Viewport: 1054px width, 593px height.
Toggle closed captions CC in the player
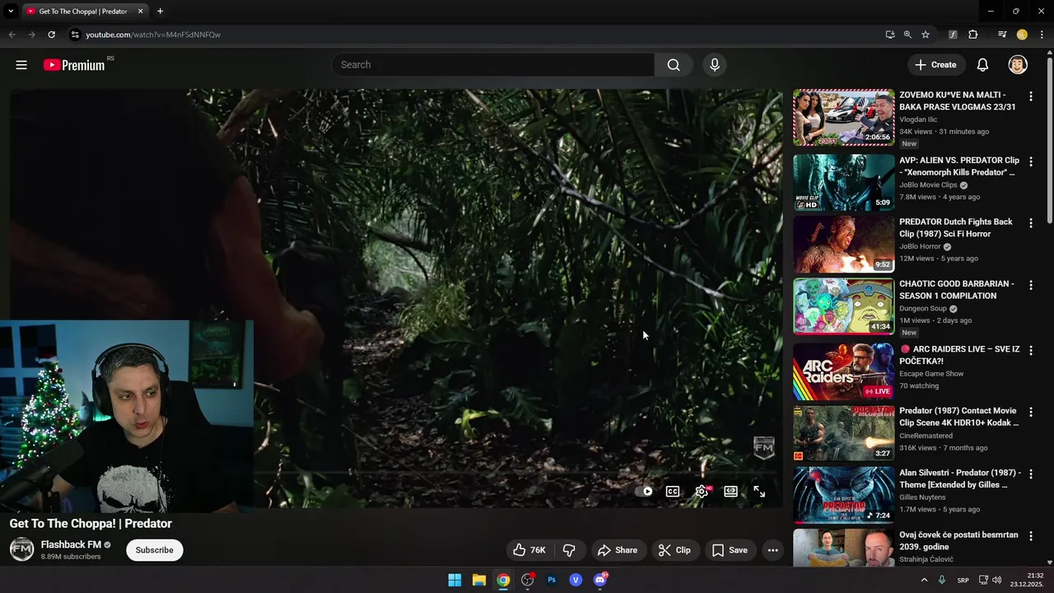(x=673, y=492)
